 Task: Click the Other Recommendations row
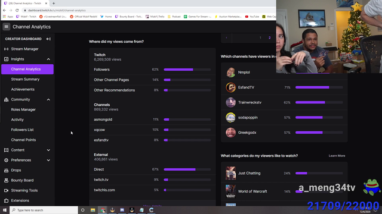coord(152,90)
